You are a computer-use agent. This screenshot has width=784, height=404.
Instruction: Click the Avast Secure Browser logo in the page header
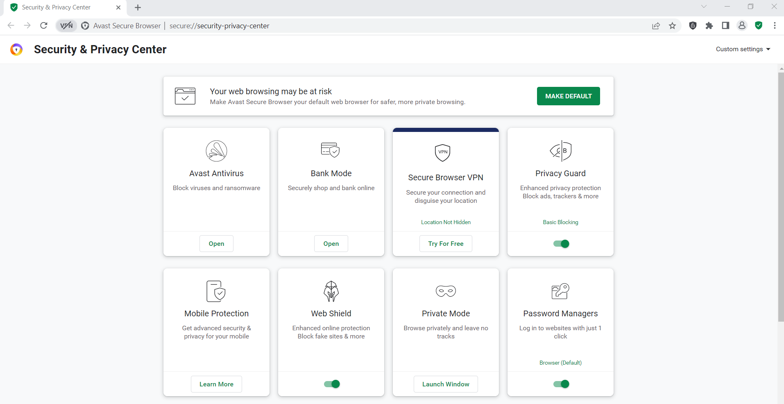click(16, 50)
